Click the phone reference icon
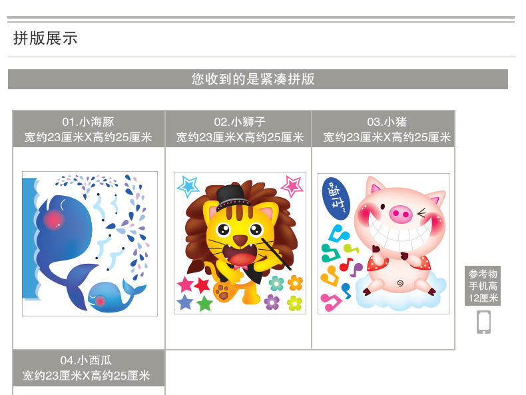 (x=483, y=322)
